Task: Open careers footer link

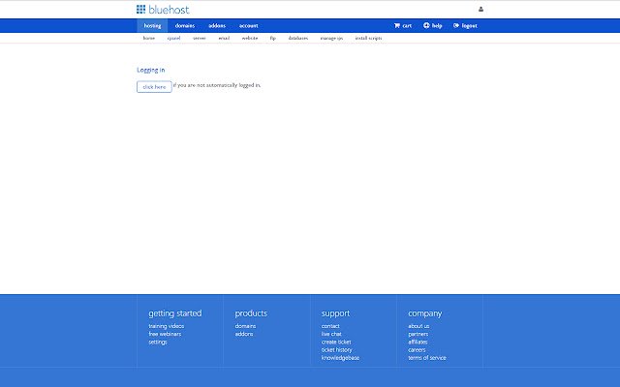Action: click(x=417, y=350)
